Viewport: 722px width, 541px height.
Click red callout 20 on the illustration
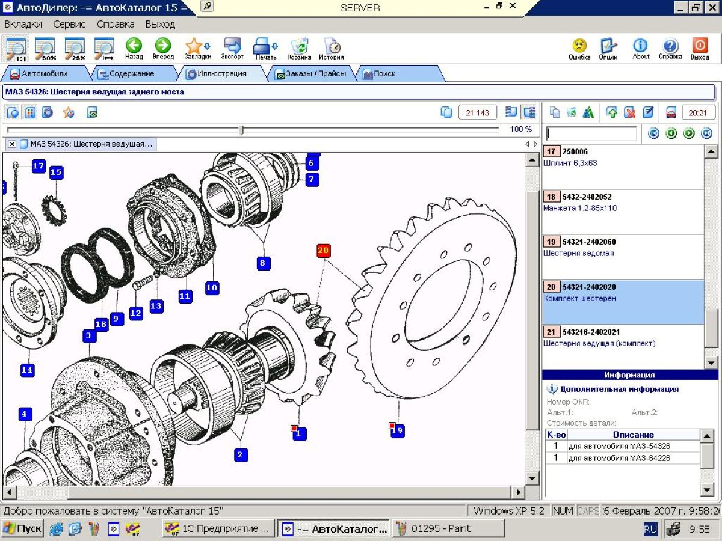click(324, 250)
